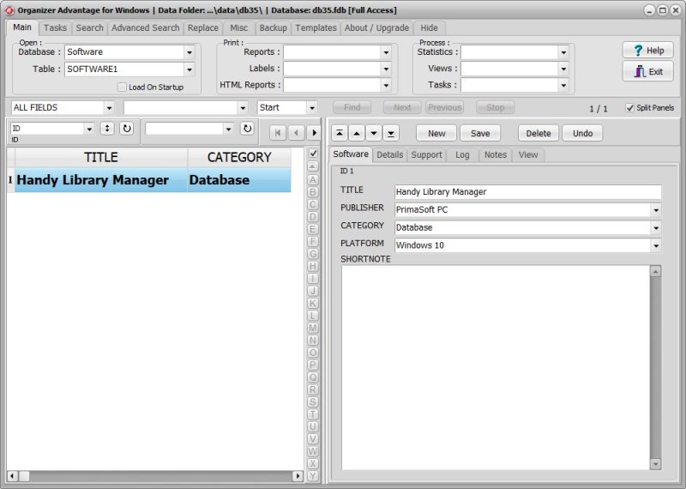The height and width of the screenshot is (489, 686).
Task: Filter records by letter S
Action: click(313, 401)
